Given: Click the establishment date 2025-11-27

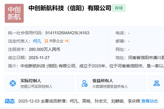Looking at the screenshot, I should (39, 57).
